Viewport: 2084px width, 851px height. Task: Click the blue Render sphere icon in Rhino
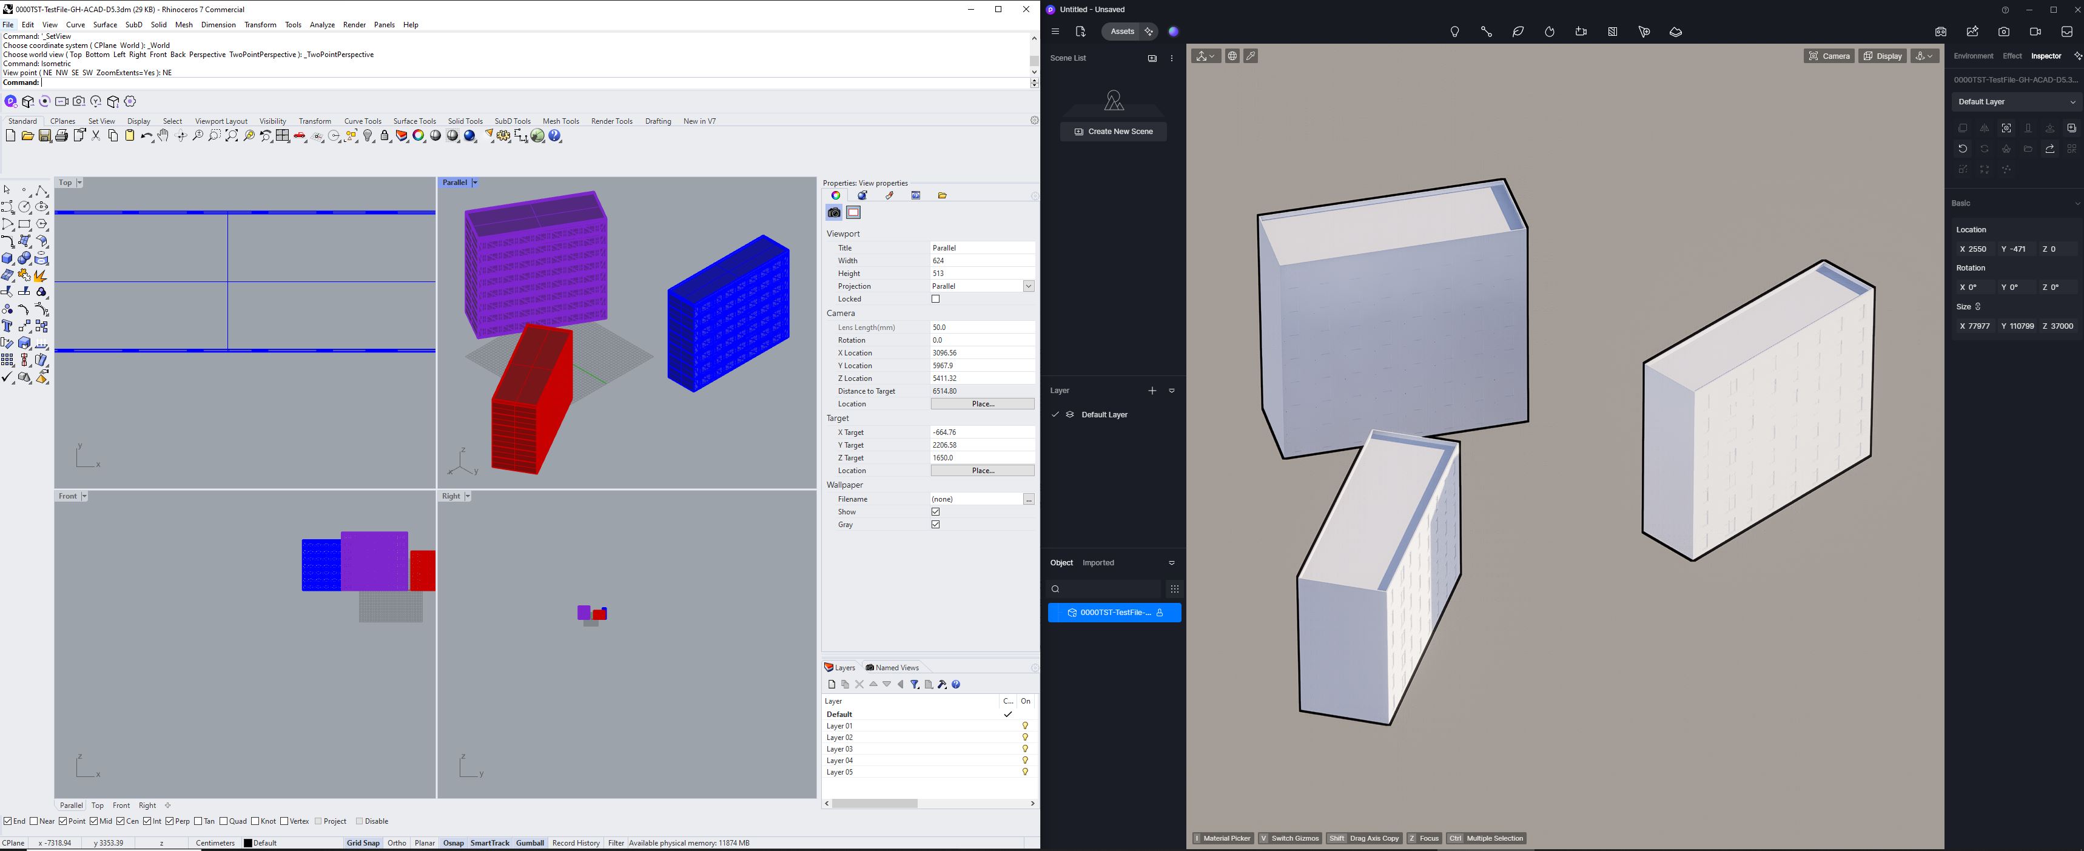pos(470,136)
